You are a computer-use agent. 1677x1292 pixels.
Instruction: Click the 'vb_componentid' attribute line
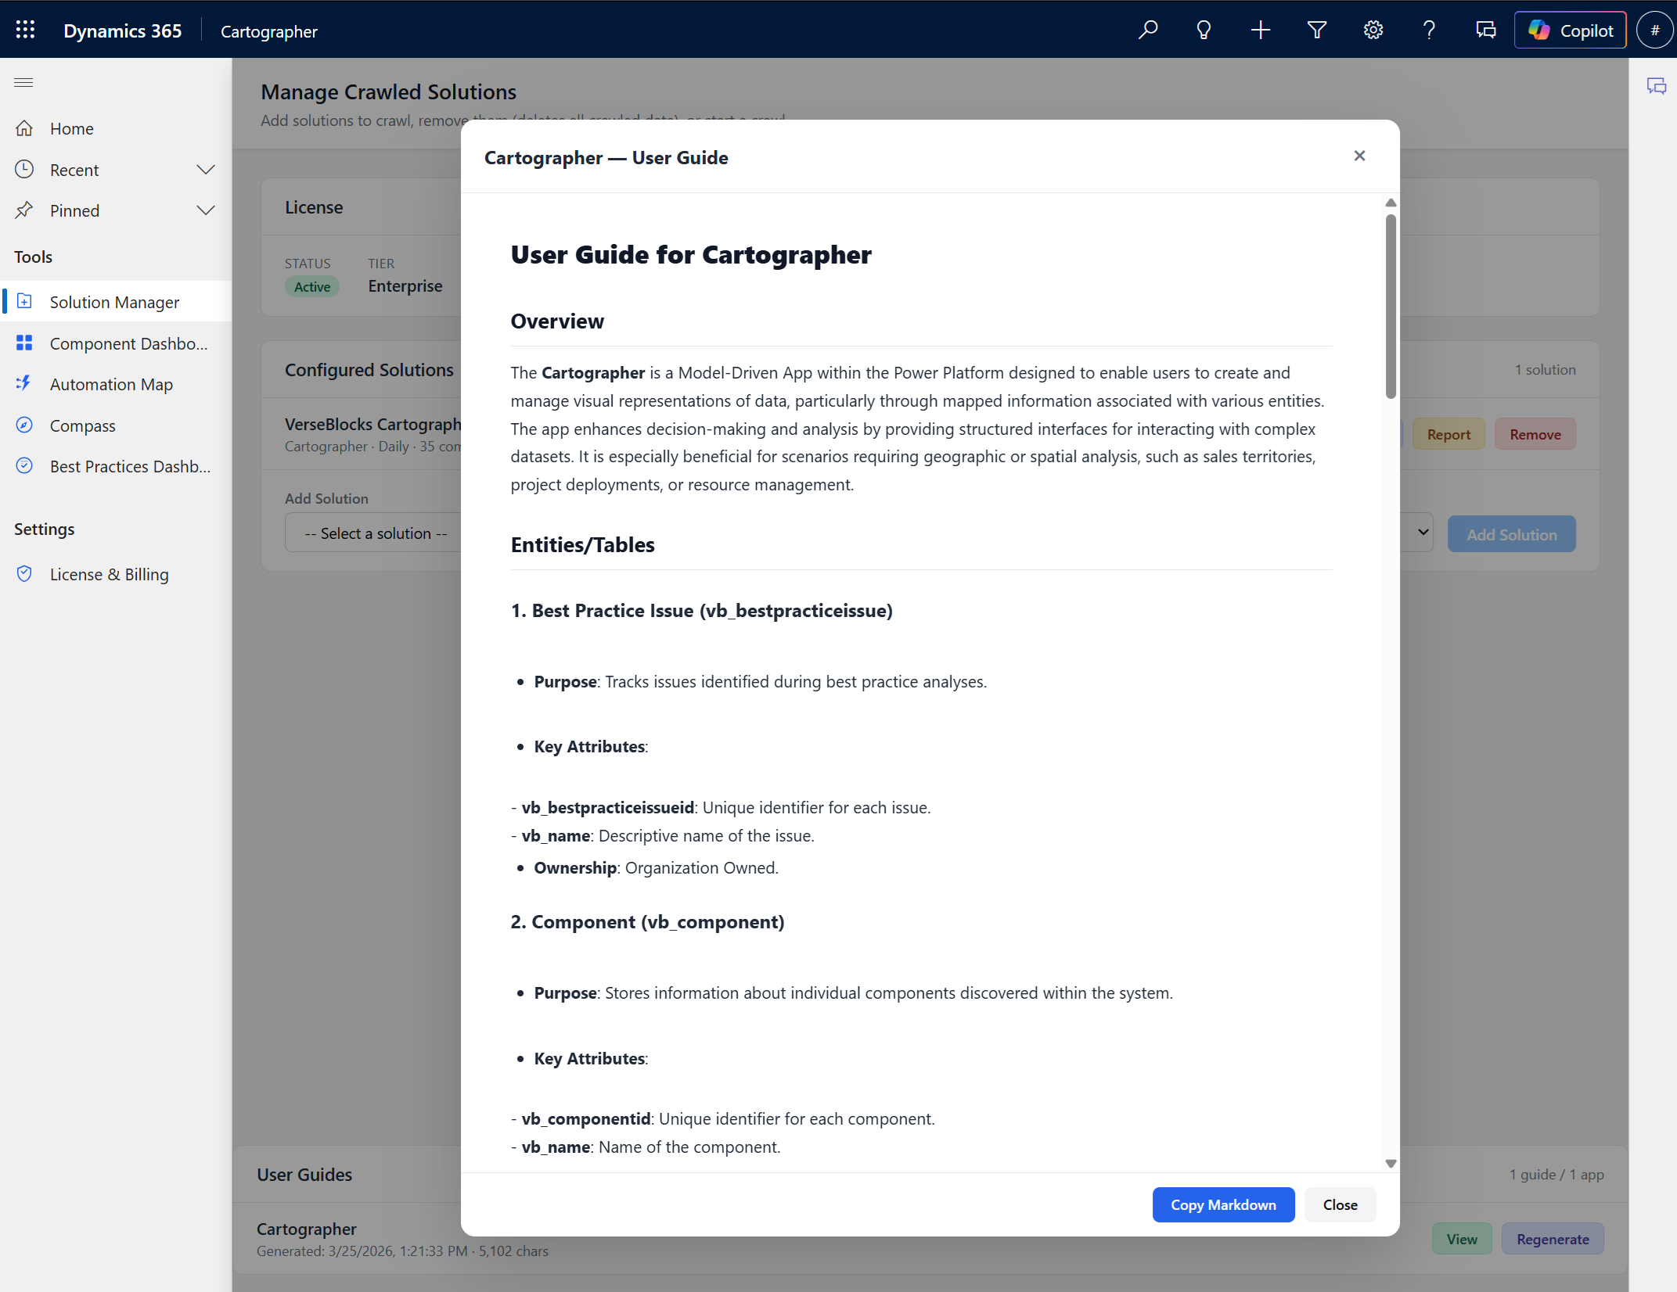pos(722,1118)
